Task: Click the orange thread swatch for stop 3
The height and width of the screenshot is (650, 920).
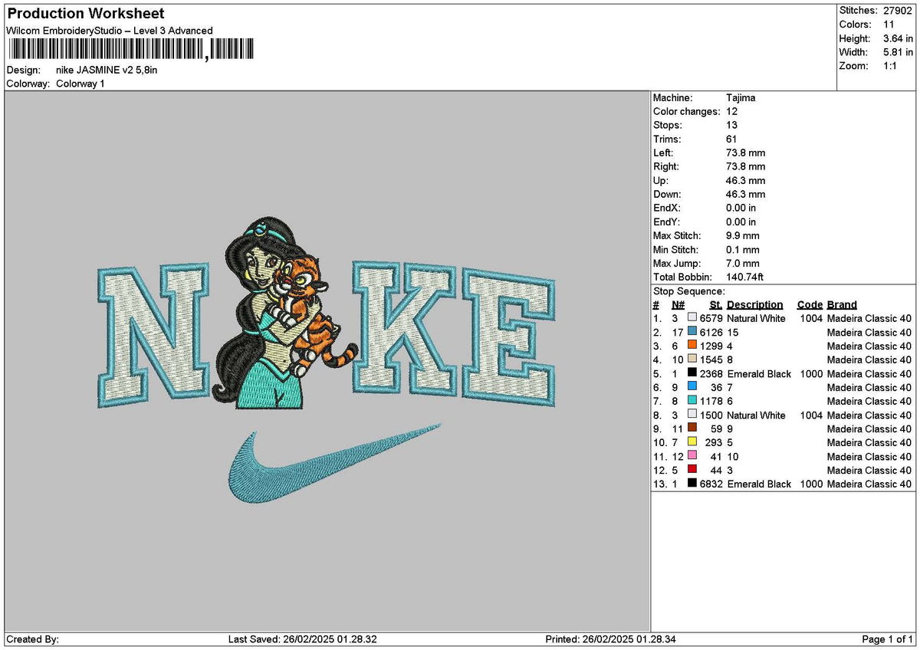Action: (x=692, y=346)
